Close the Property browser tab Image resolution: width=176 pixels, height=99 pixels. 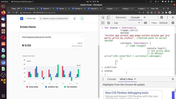(37, 9)
